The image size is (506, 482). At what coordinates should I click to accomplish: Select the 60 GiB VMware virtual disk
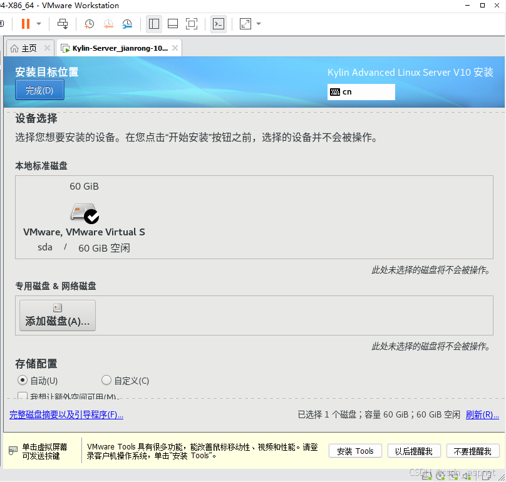(x=84, y=217)
